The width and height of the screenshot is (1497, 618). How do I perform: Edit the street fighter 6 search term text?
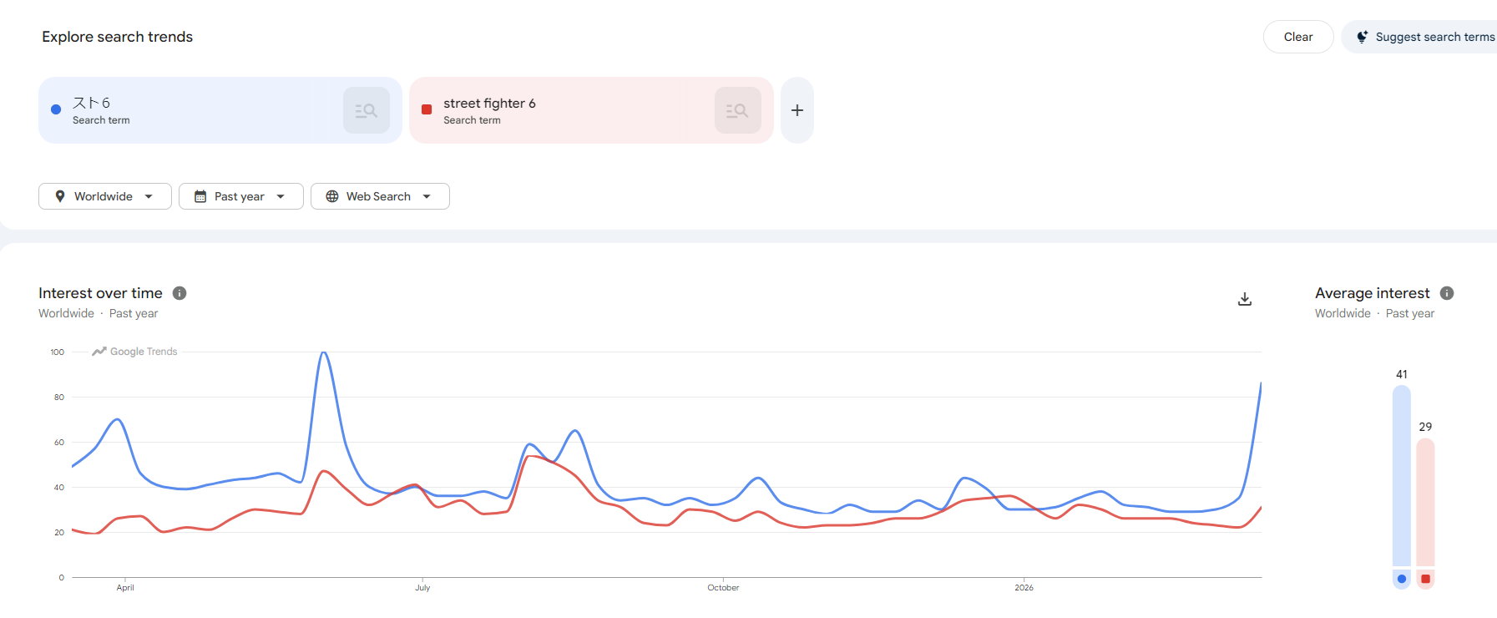tap(489, 103)
